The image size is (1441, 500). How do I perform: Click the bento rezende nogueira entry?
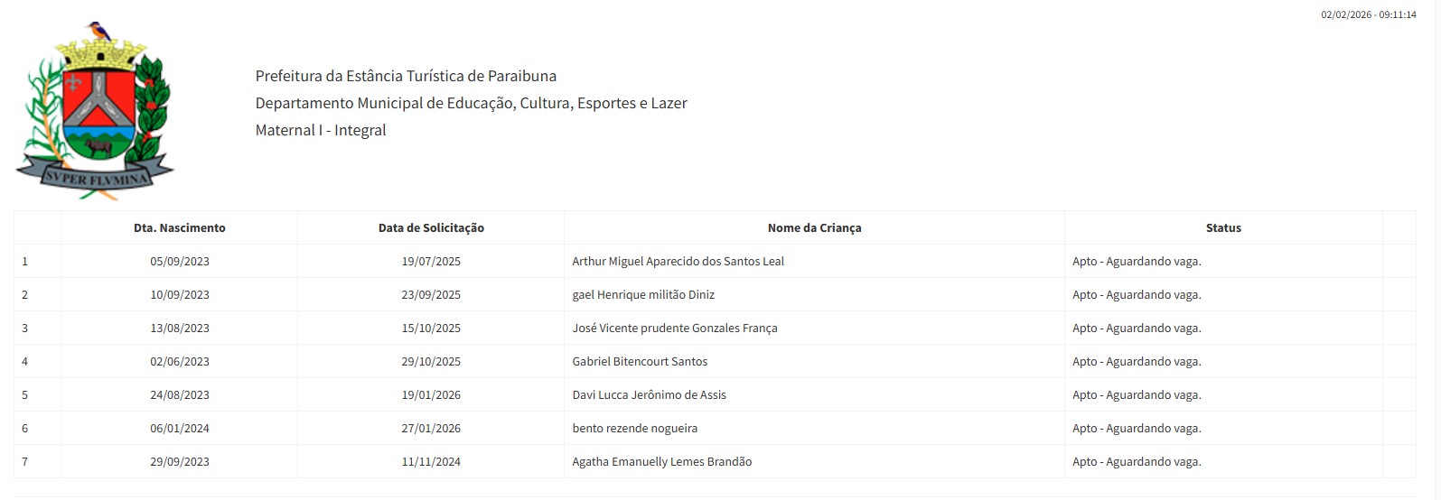click(634, 429)
